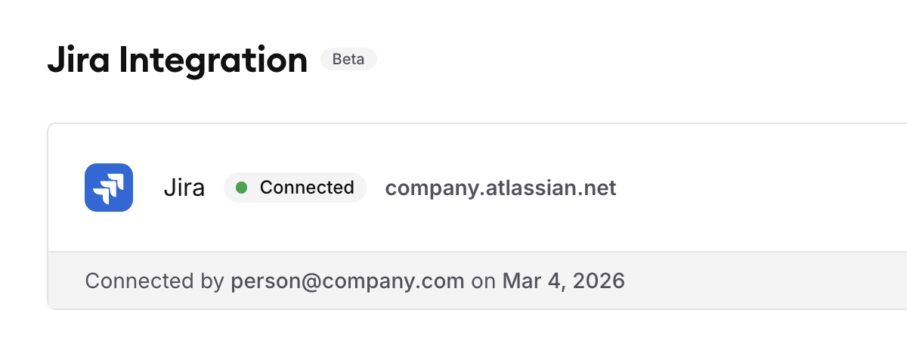The height and width of the screenshot is (363, 907).
Task: Select the Mar 4, 2026 connection date
Action: pos(564,281)
